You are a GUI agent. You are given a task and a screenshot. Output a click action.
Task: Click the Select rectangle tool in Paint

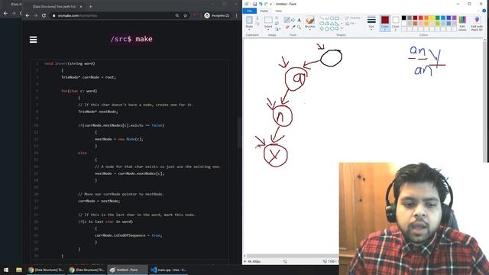pyautogui.click(x=268, y=21)
